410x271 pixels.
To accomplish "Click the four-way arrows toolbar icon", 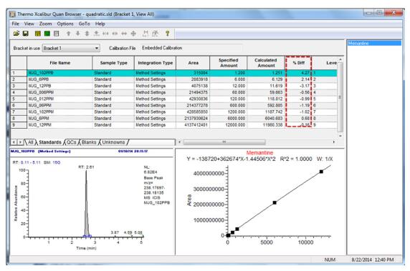I will (x=133, y=34).
